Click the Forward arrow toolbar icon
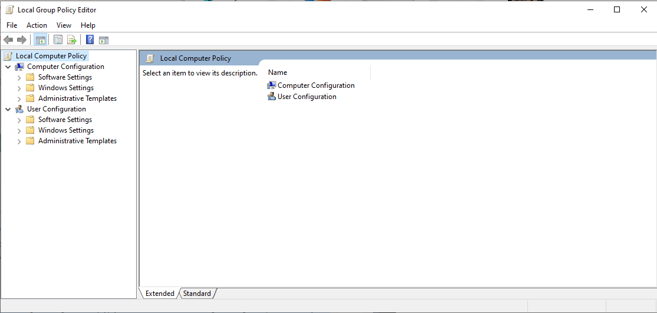This screenshot has width=657, height=313. 22,40
